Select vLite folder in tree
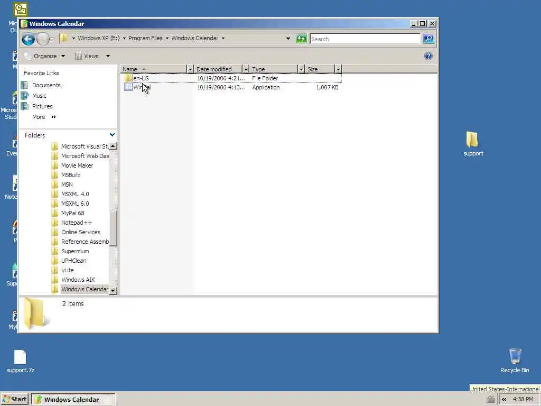 tap(67, 270)
